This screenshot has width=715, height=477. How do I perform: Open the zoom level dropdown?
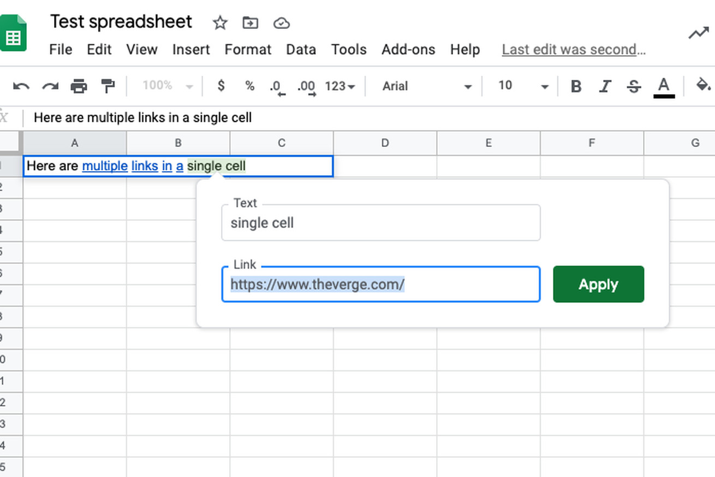168,86
